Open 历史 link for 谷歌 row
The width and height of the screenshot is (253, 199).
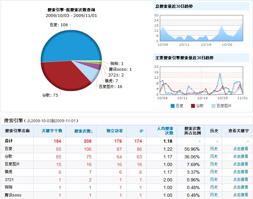click(214, 156)
